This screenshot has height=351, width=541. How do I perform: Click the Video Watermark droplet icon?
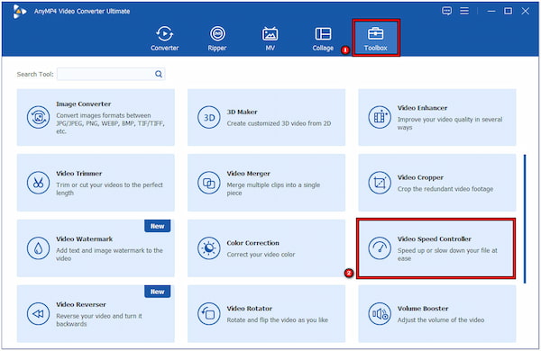click(38, 248)
